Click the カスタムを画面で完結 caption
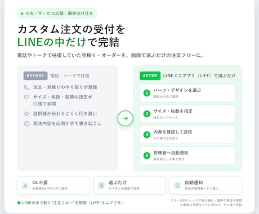The width and height of the screenshot is (259, 214). click(124, 188)
